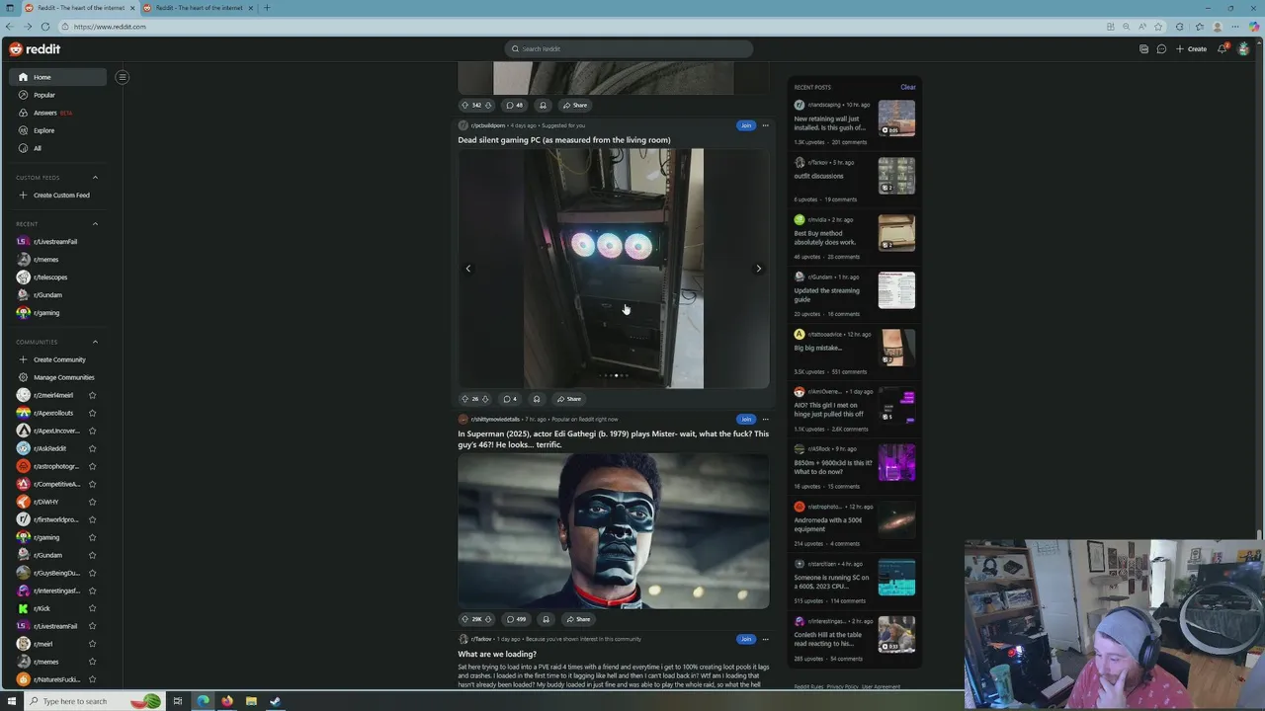Viewport: 1265px width, 711px height.
Task: Open Firefox from the Windows taskbar
Action: (x=227, y=701)
